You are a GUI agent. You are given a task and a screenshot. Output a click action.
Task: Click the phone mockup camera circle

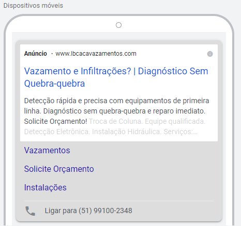coord(118,25)
